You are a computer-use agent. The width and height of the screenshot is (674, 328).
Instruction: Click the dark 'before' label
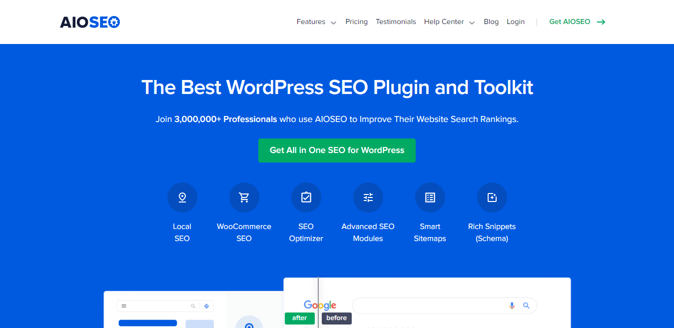[x=337, y=318]
